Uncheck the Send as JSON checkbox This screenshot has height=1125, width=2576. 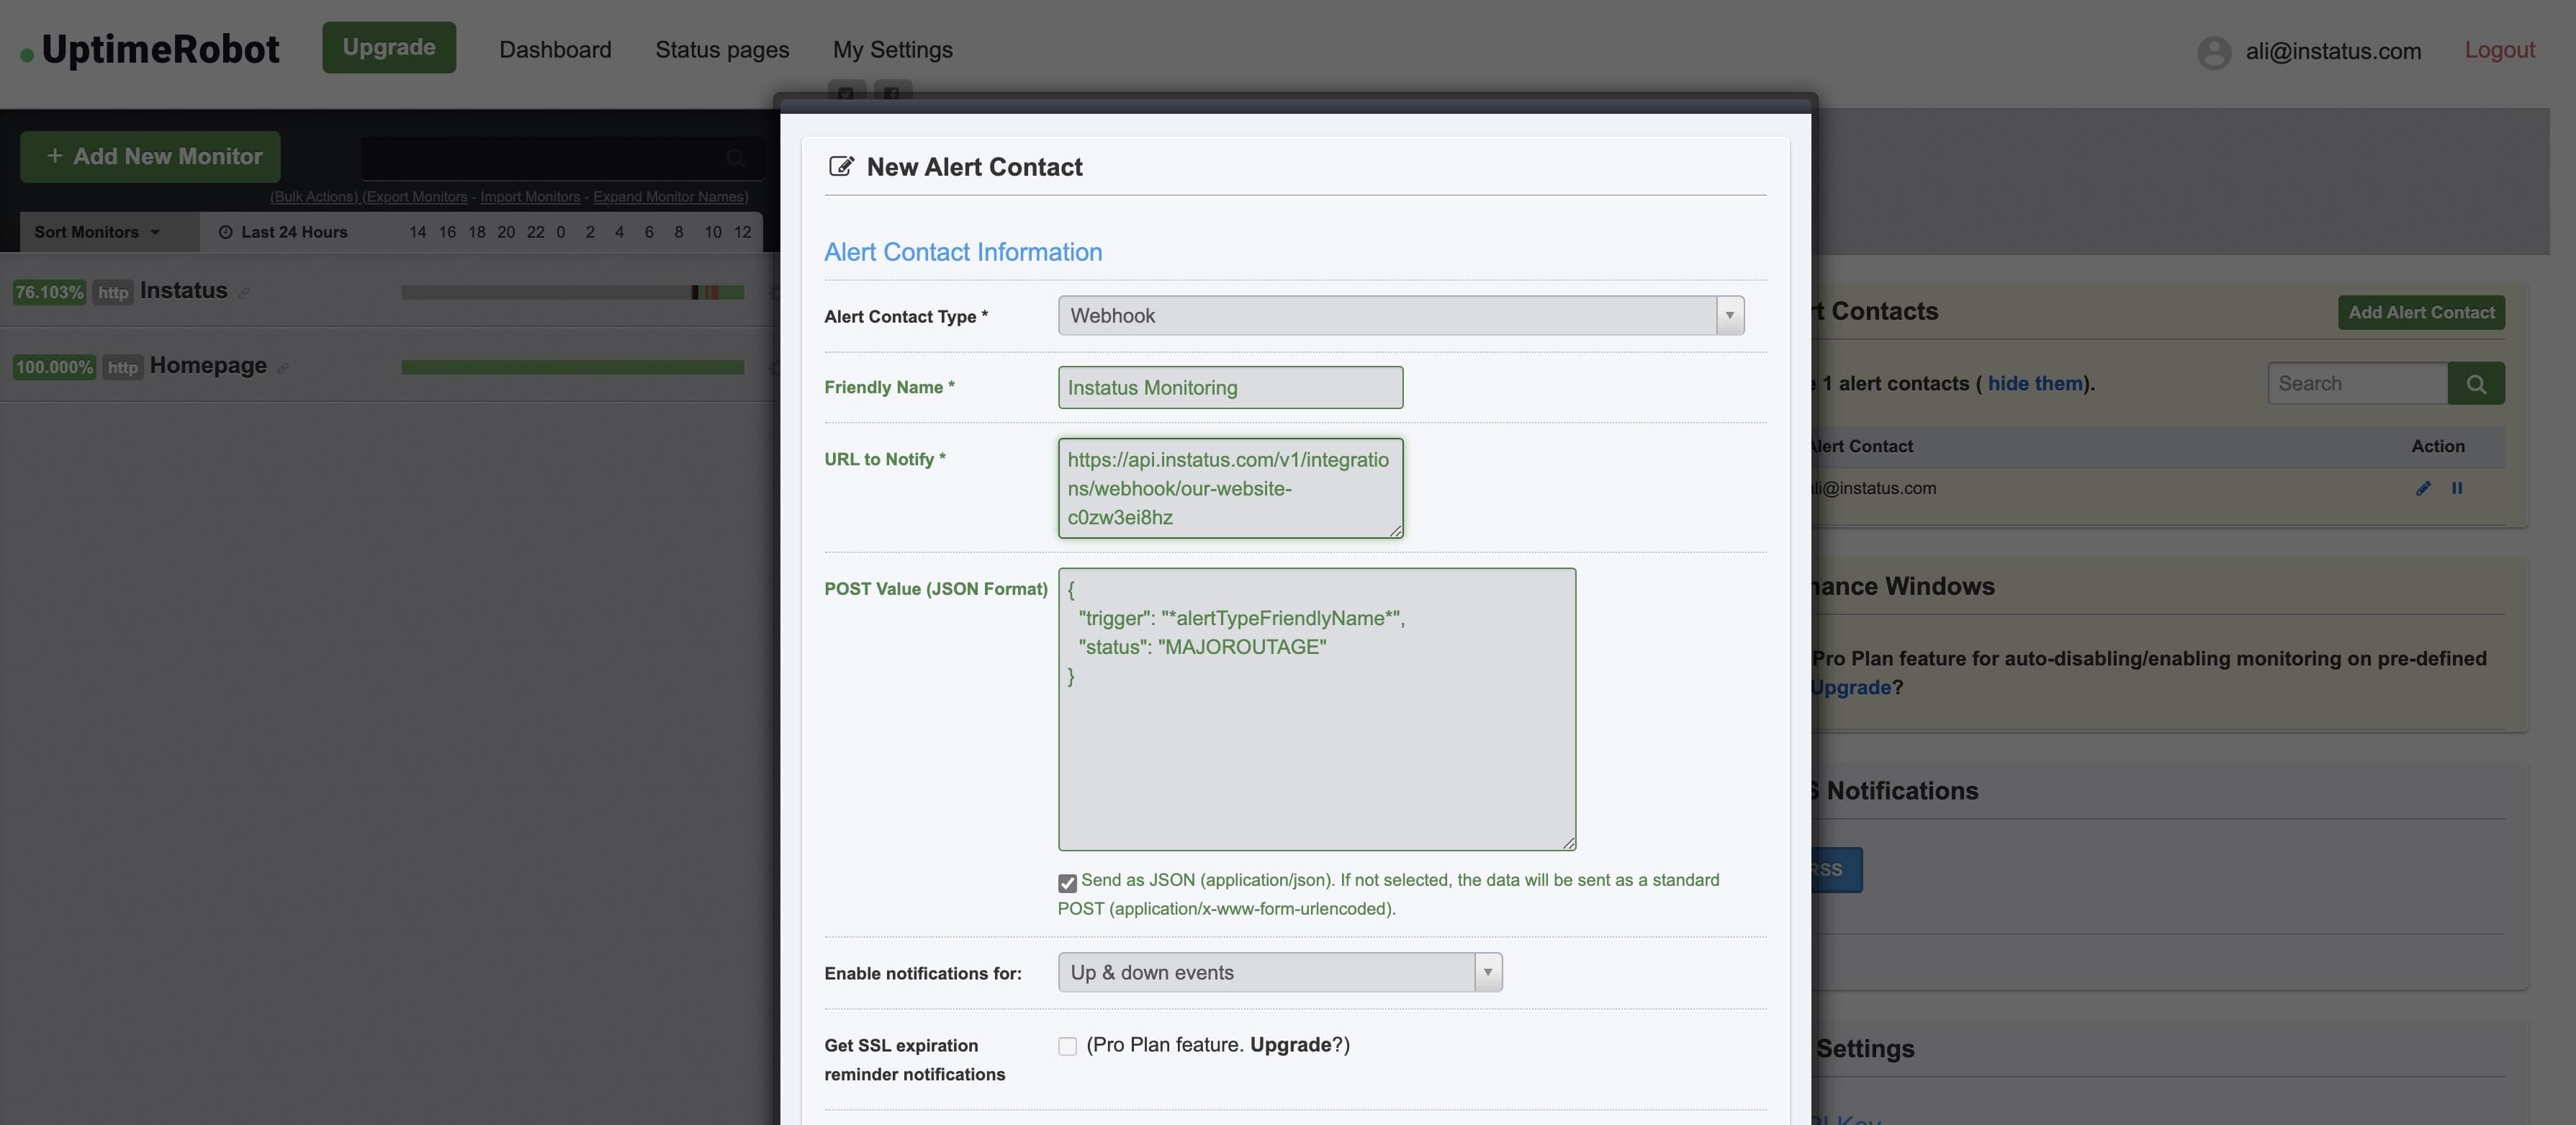coord(1067,883)
